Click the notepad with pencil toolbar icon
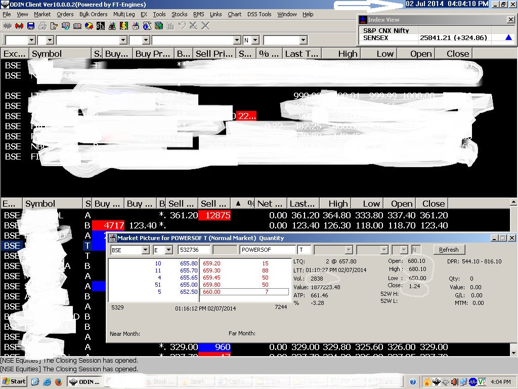Image resolution: width=518 pixels, height=389 pixels. [x=54, y=25]
